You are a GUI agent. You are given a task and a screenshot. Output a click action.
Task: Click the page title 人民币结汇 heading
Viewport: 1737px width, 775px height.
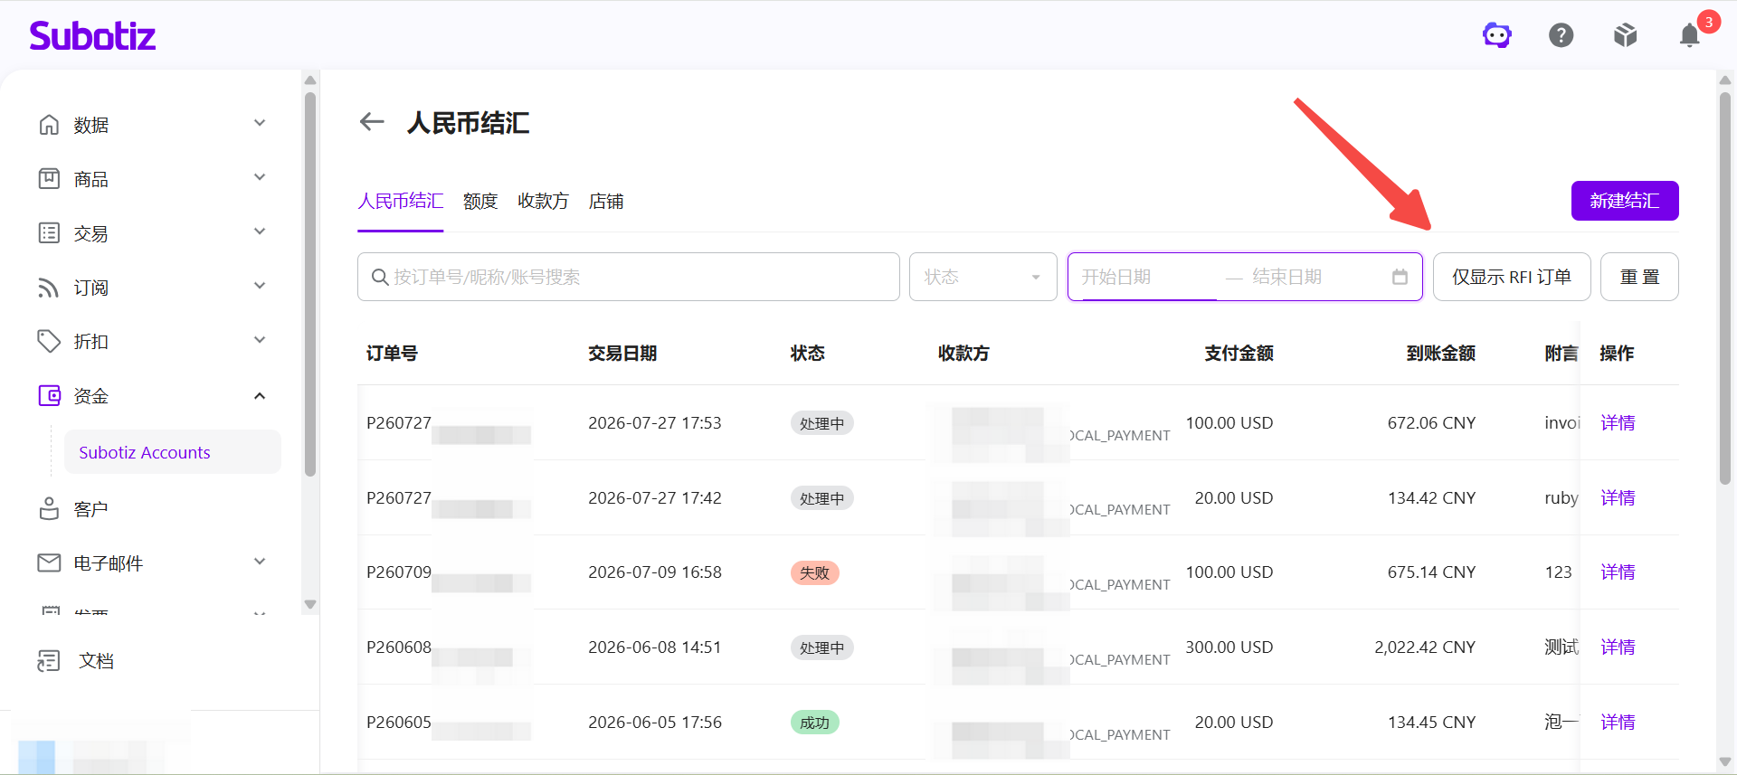click(x=469, y=122)
